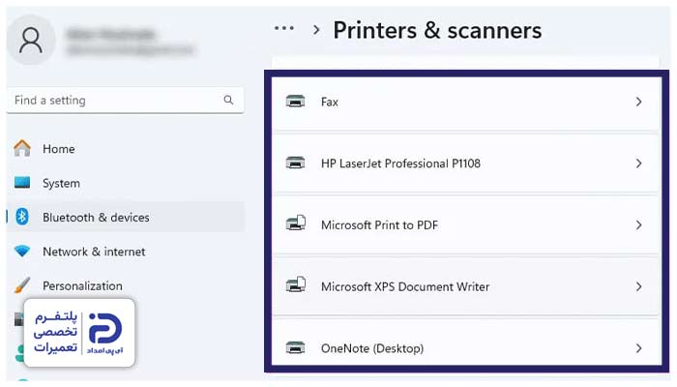The height and width of the screenshot is (387, 677).
Task: Expand the Fax entry chevron
Action: (x=638, y=102)
